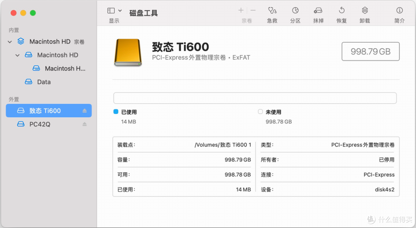Image resolution: width=416 pixels, height=228 pixels.
Task: Select the Data volume in sidebar
Action: point(49,82)
